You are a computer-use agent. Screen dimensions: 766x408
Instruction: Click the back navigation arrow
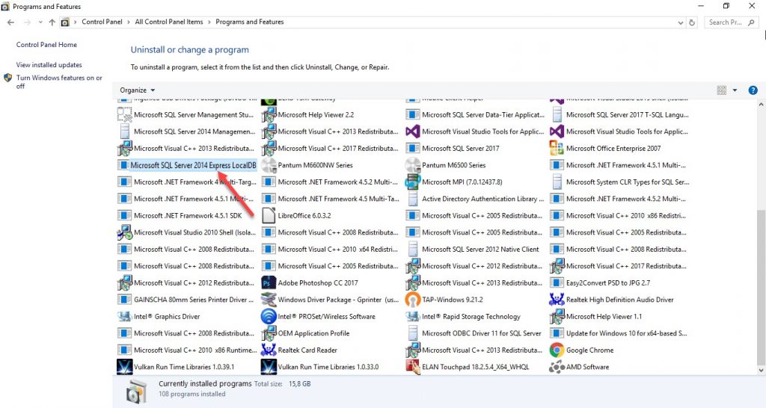tap(10, 22)
